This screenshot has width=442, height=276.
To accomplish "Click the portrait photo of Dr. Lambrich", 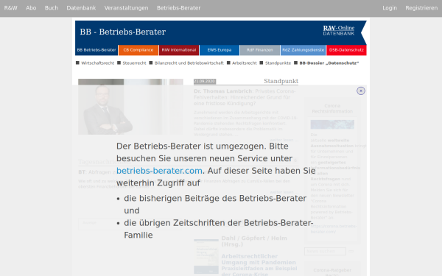I will click(x=130, y=107).
